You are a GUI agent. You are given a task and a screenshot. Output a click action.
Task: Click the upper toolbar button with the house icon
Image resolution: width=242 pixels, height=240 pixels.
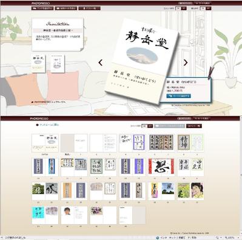tap(66, 9)
